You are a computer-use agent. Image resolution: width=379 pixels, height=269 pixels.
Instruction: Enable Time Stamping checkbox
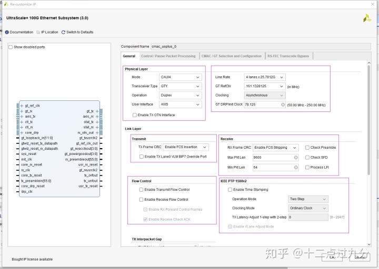[x=230, y=190]
